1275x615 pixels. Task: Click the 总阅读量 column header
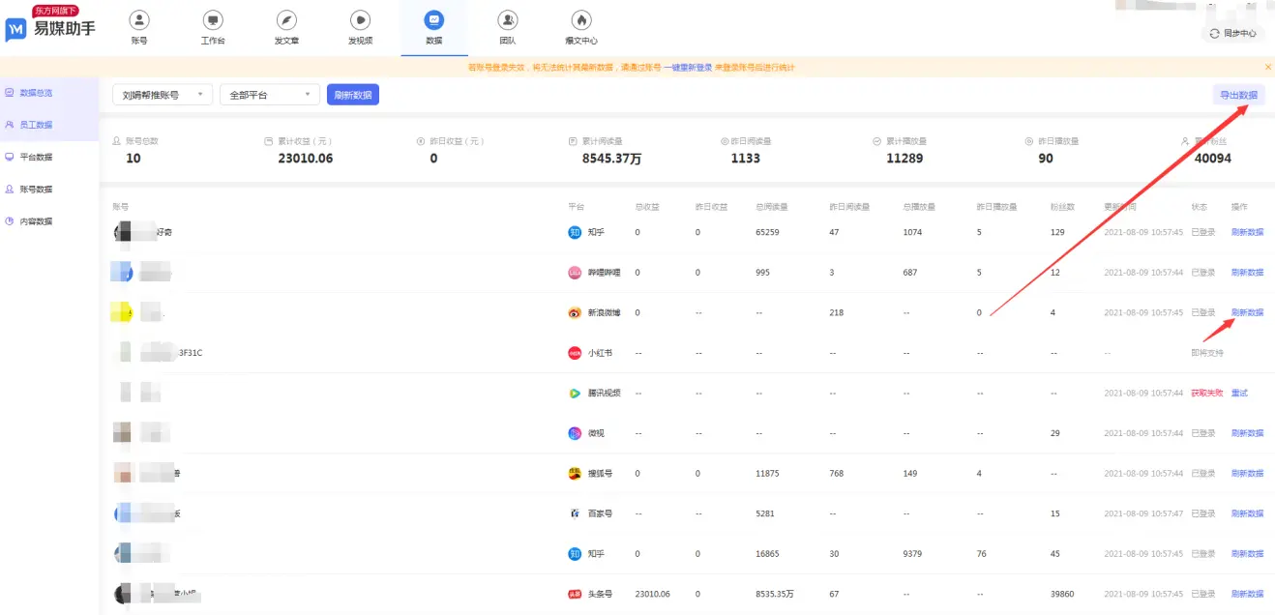771,207
